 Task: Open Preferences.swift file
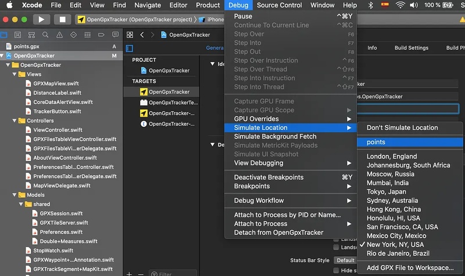(61, 232)
